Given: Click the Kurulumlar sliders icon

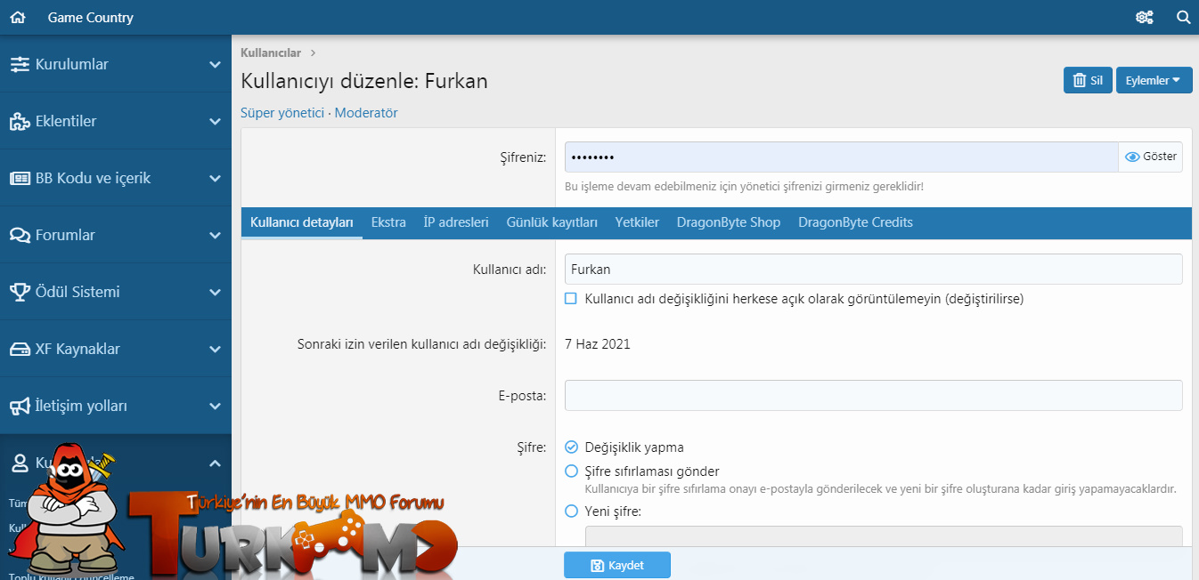Looking at the screenshot, I should point(20,65).
